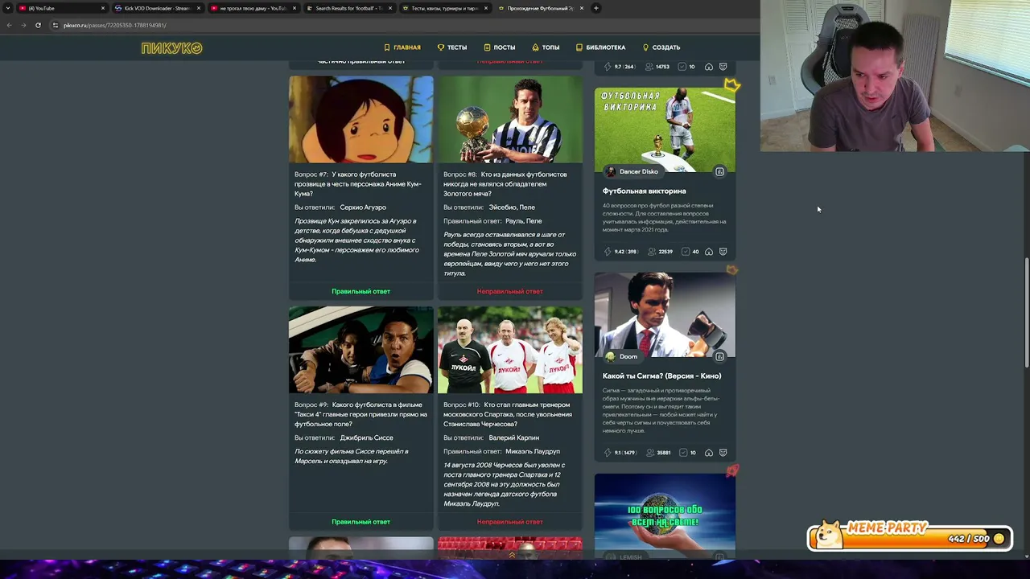The width and height of the screenshot is (1030, 579).
Task: Go back to the previous page
Action: (x=9, y=25)
